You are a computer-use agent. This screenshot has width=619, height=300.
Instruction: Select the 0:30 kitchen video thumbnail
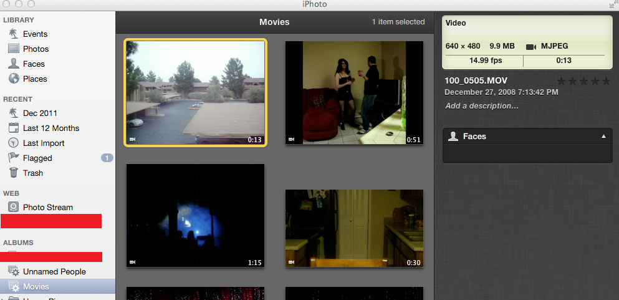354,228
